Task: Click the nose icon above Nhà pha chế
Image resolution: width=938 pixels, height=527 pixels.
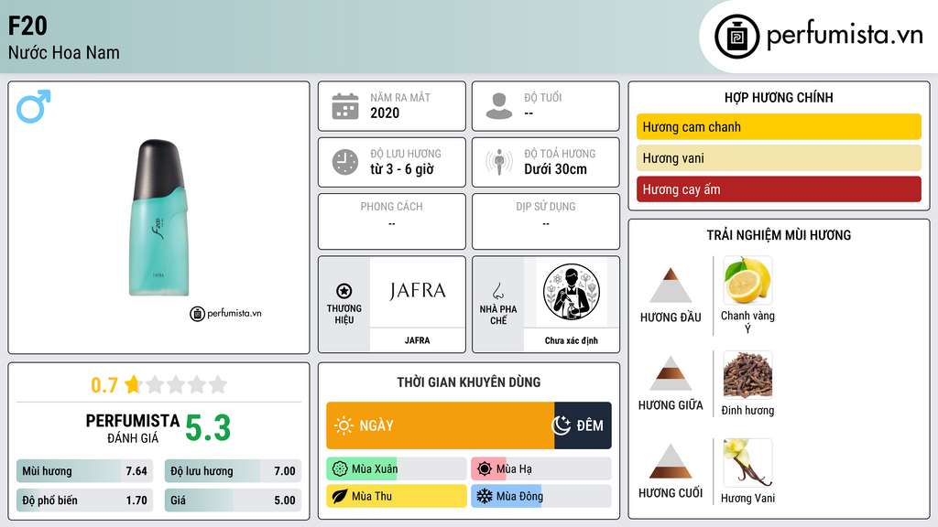Action: [497, 291]
